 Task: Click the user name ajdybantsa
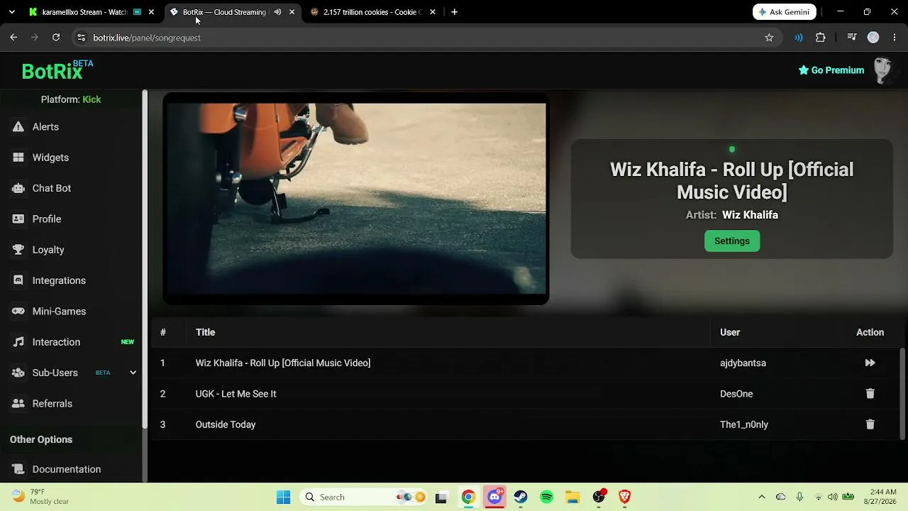pyautogui.click(x=743, y=363)
